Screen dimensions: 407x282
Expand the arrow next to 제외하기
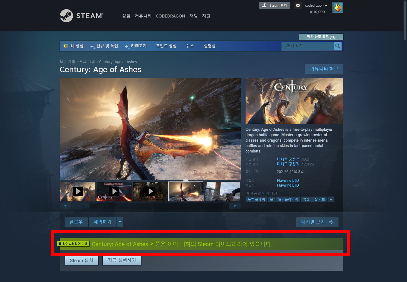click(120, 222)
